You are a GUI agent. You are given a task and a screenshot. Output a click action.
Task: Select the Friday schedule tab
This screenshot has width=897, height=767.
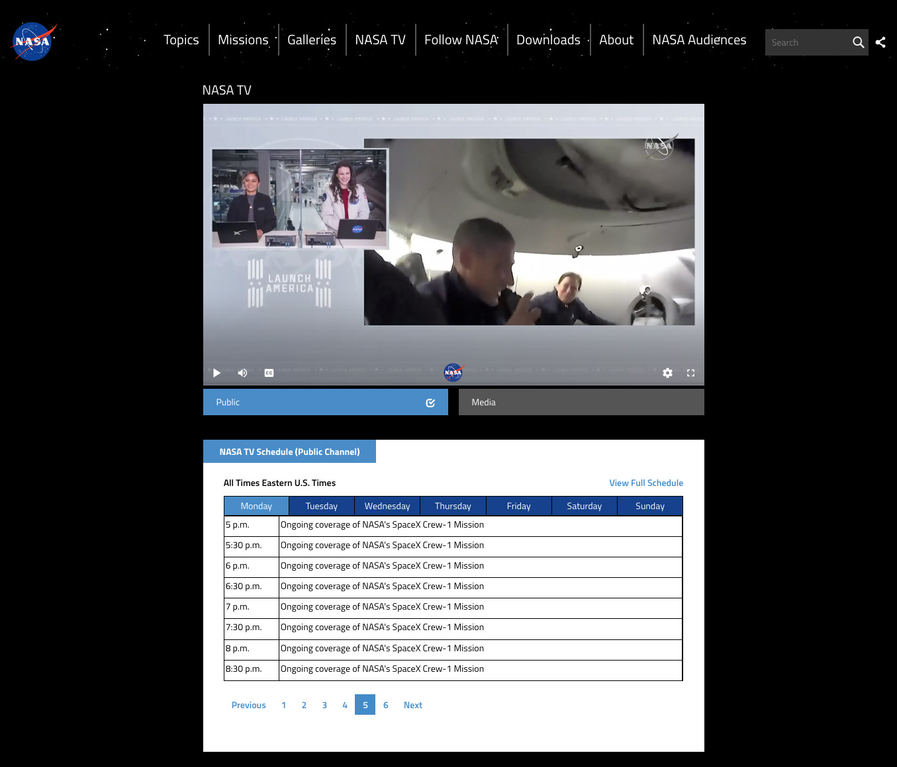tap(519, 506)
